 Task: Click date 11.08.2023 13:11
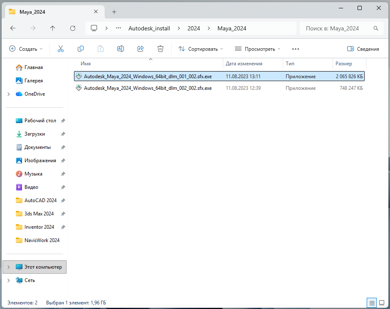243,77
